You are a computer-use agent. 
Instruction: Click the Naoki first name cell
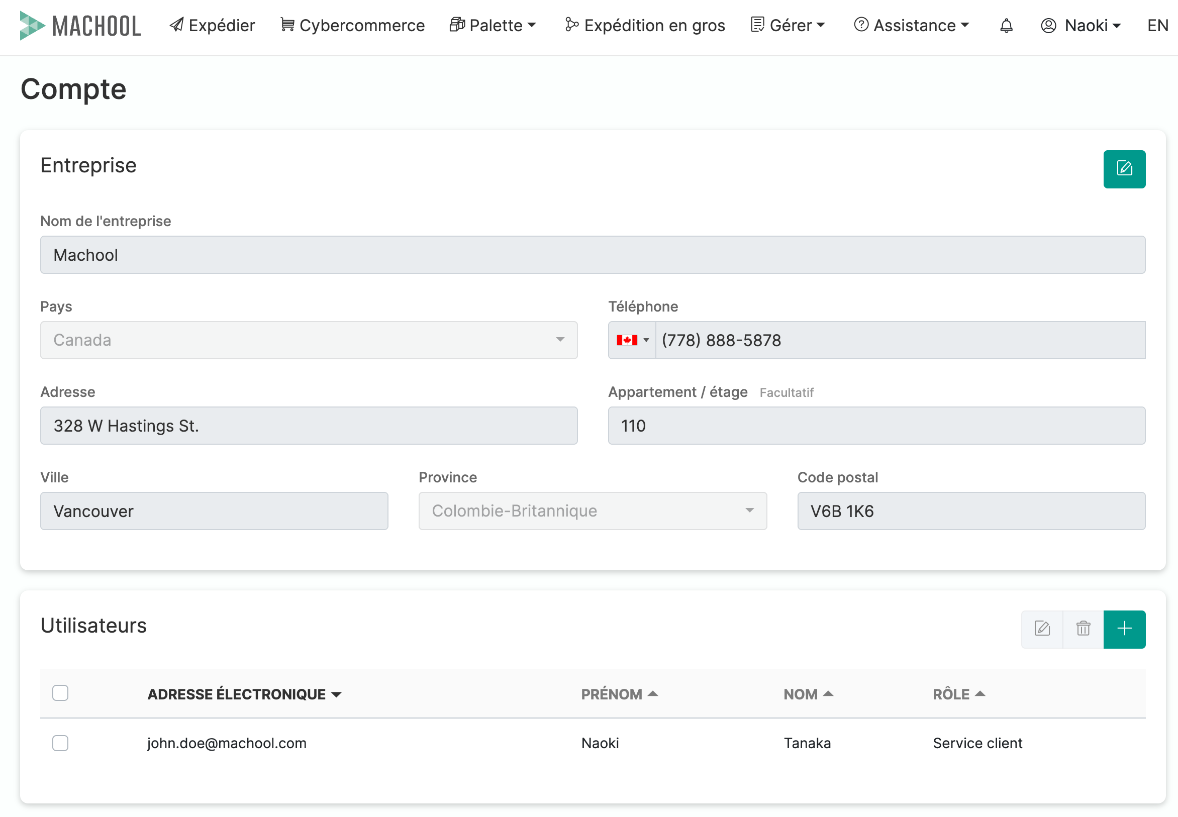click(x=600, y=743)
